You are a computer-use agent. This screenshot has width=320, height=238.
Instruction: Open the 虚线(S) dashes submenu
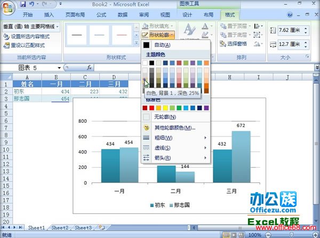click(176, 148)
